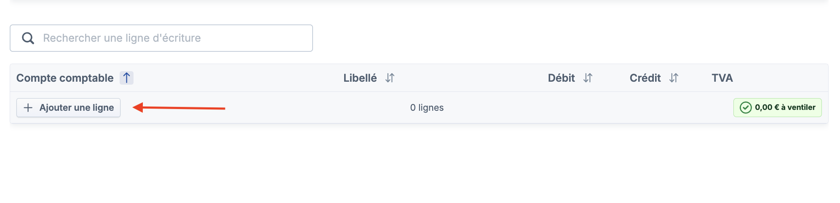Click the Crédit column header label
Screen dimensions: 840x203
[645, 78]
